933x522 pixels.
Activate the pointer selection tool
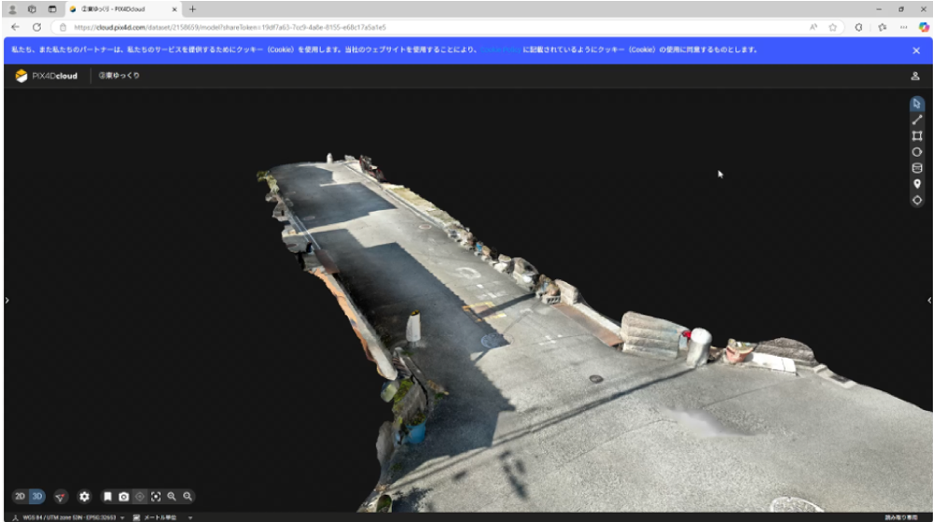(x=916, y=104)
